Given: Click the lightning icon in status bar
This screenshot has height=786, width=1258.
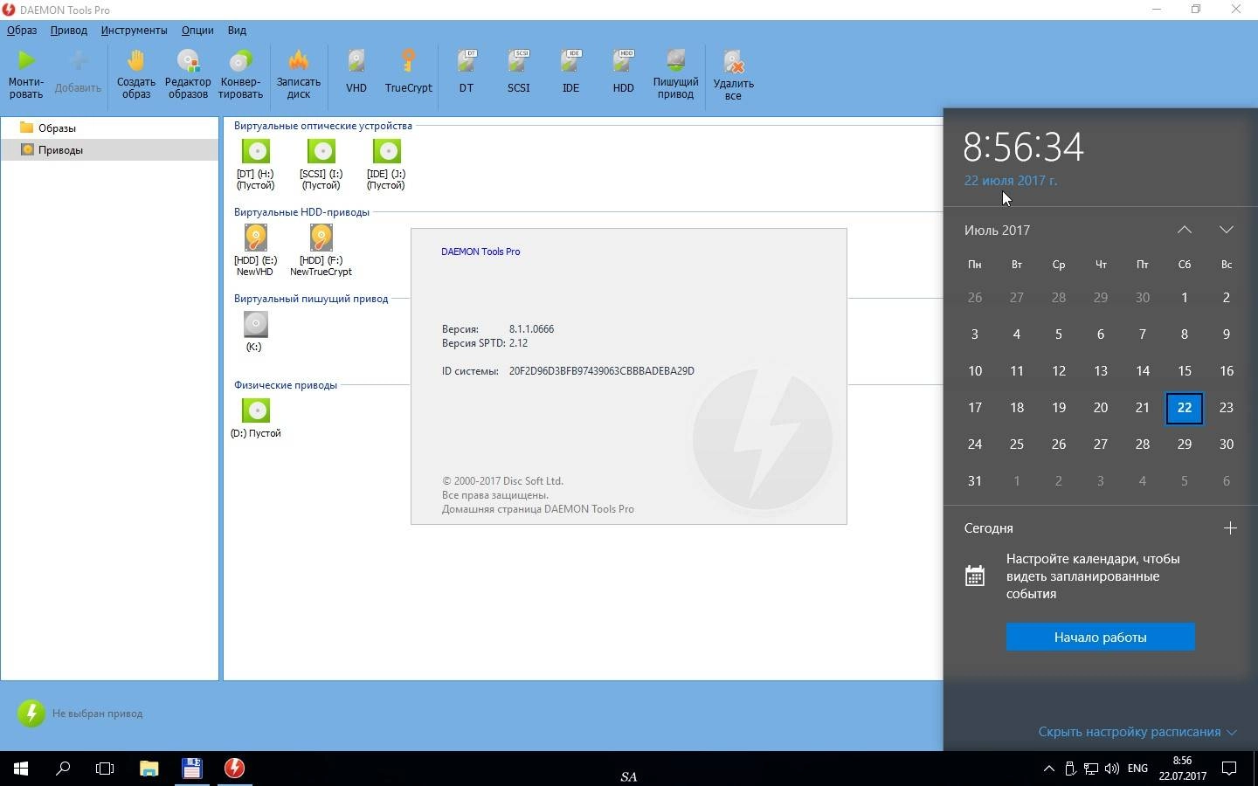Looking at the screenshot, I should (31, 714).
